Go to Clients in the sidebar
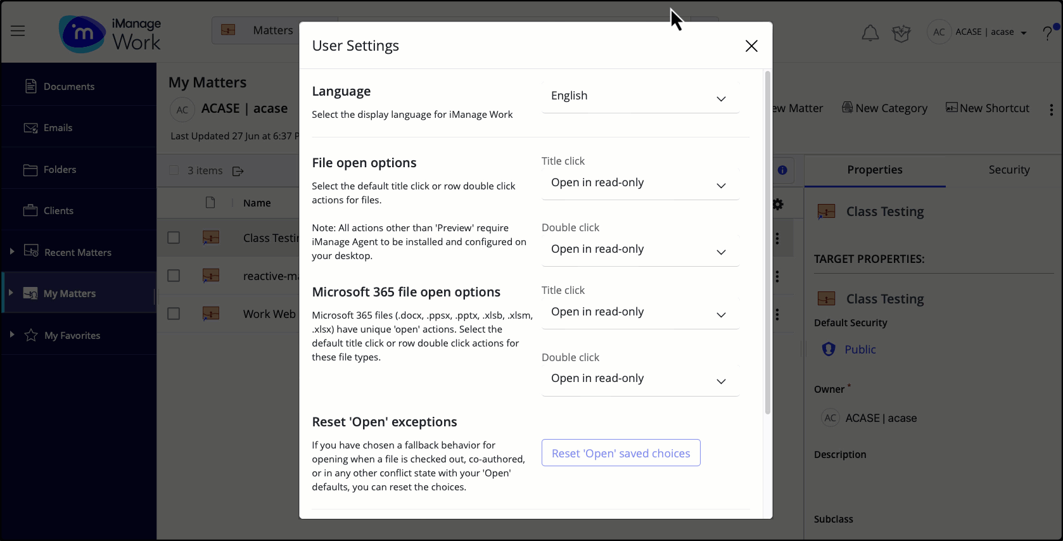Image resolution: width=1063 pixels, height=541 pixels. click(x=79, y=210)
